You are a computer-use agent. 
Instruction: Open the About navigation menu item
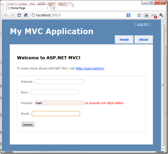pyautogui.click(x=144, y=39)
